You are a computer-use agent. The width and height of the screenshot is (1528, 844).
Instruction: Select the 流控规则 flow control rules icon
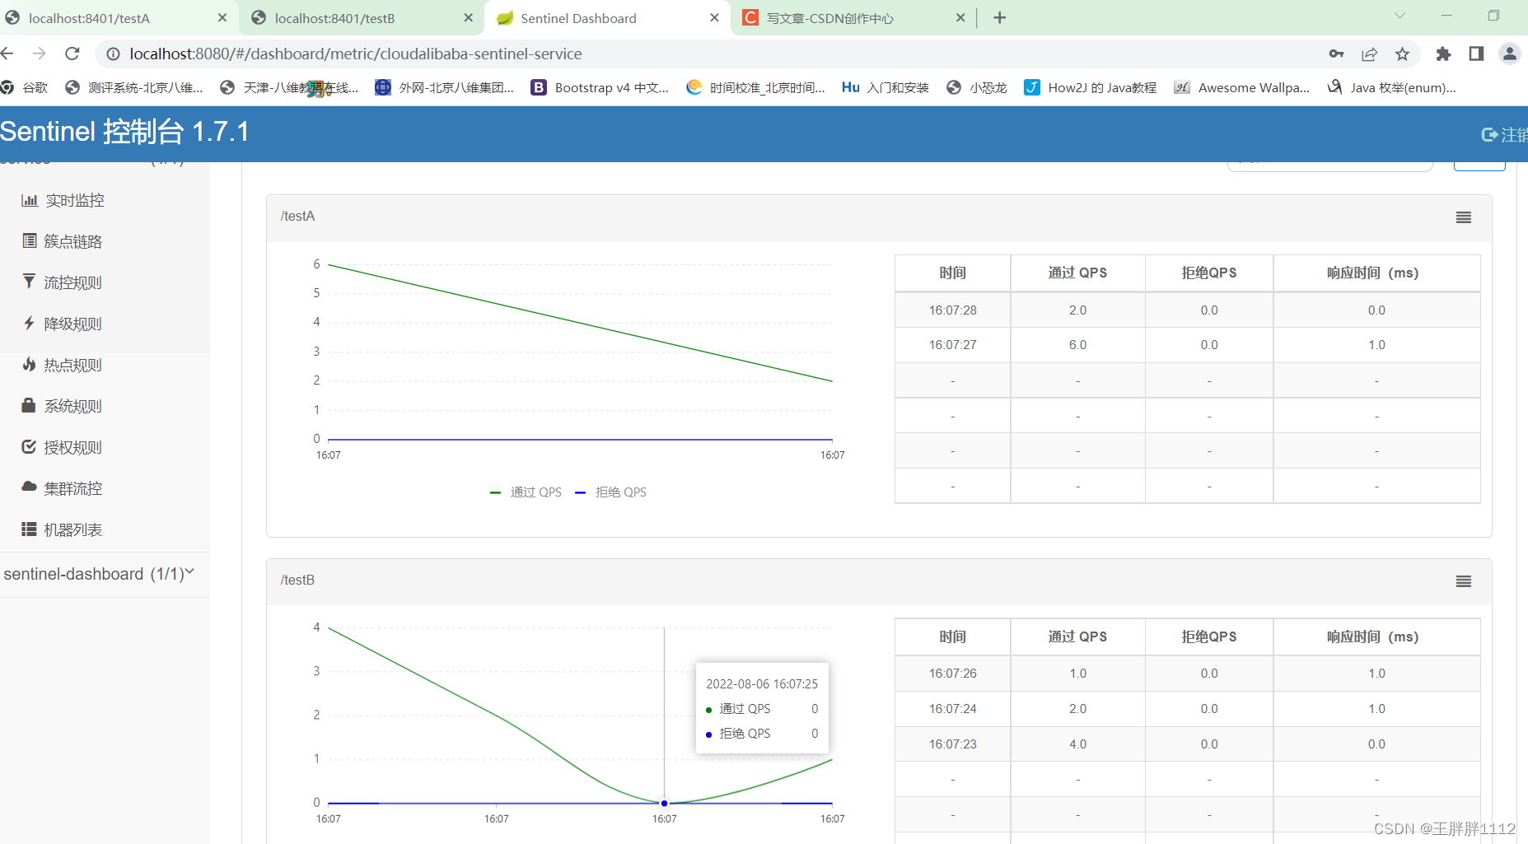coord(28,282)
